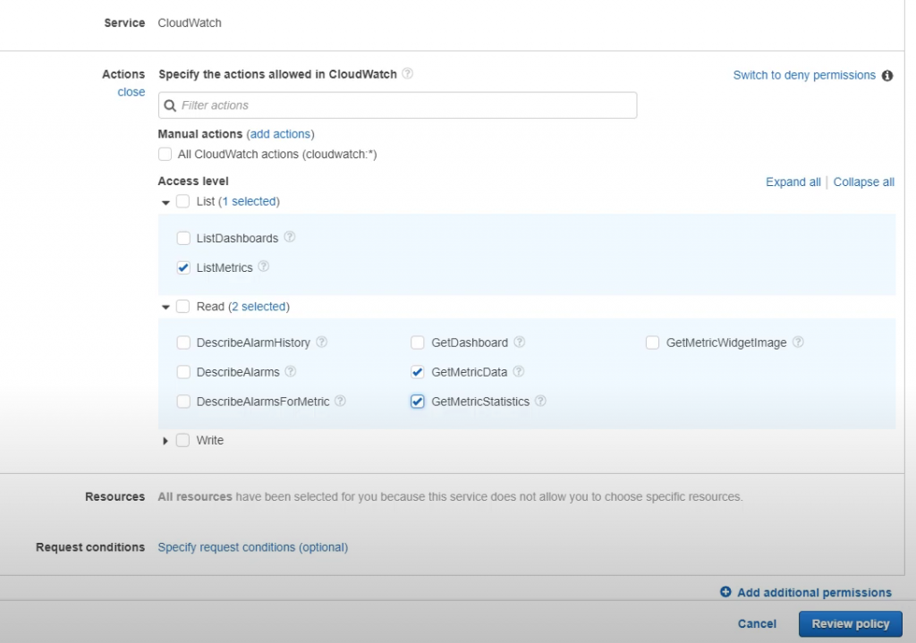
Task: Check the GetMetricWidgetImage checkbox
Action: [652, 343]
